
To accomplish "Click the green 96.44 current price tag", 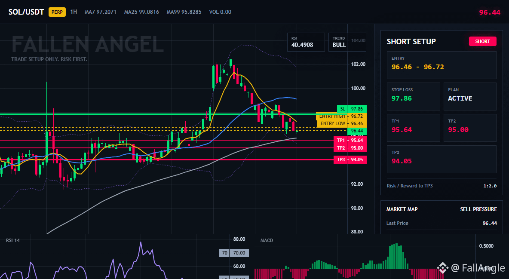I will click(357, 131).
